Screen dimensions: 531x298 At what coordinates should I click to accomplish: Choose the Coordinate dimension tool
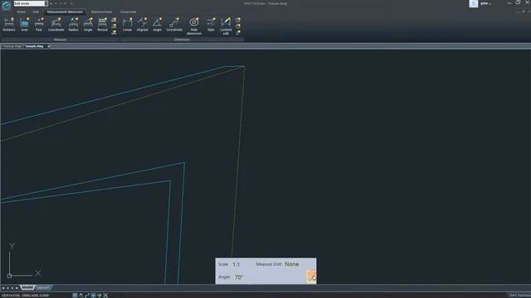(x=174, y=25)
